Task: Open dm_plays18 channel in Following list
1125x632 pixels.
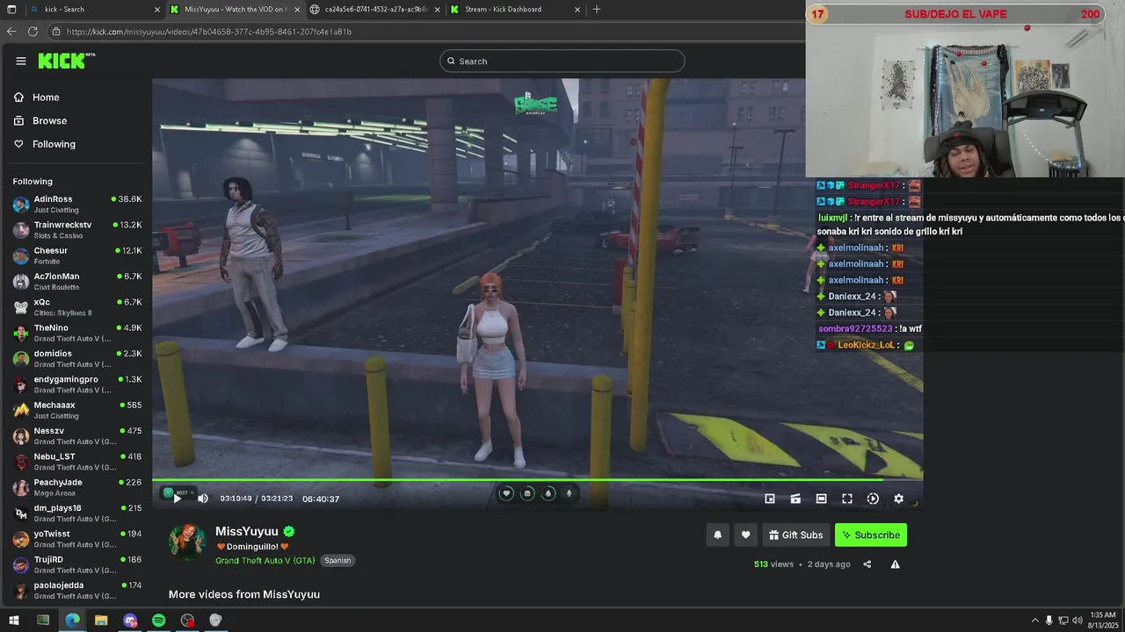Action: click(76, 513)
